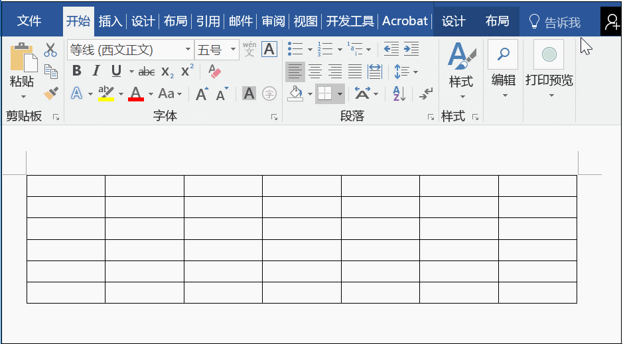Select Align Left paragraph button
623x344 pixels.
coord(295,72)
